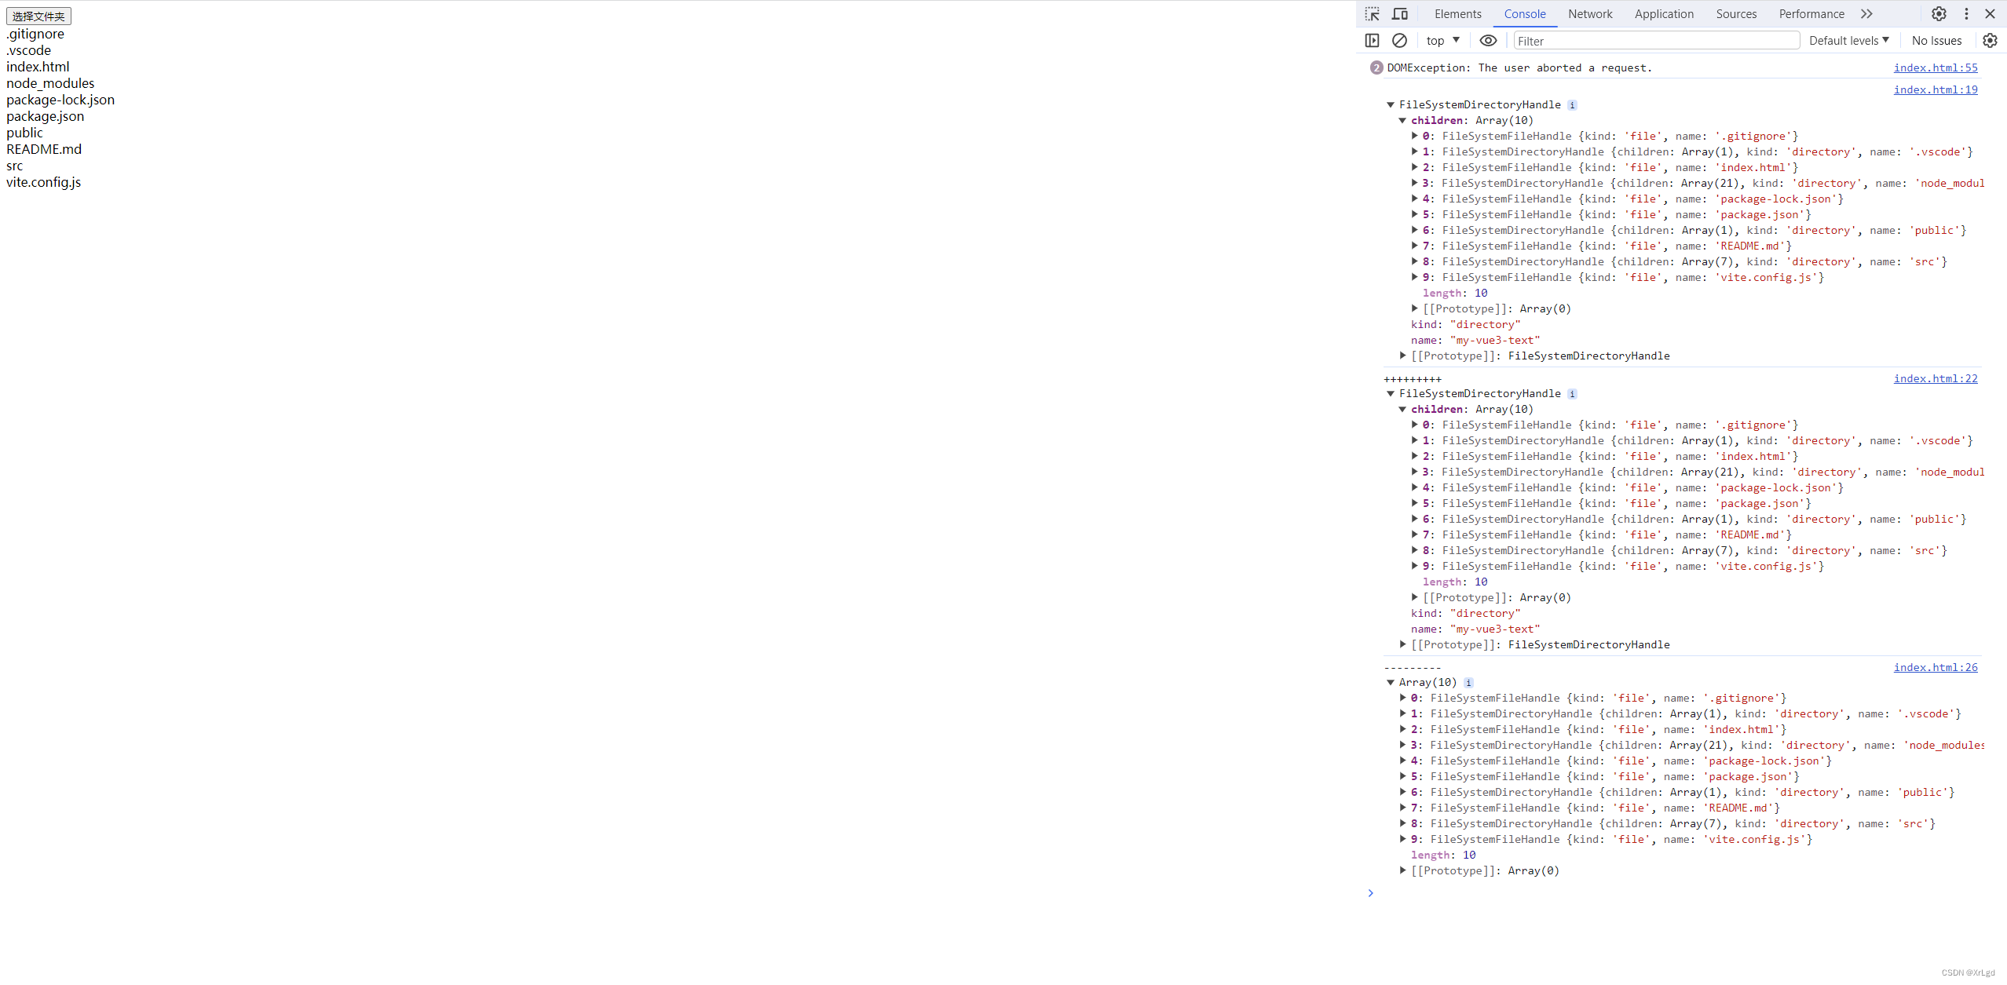Open the Default levels dropdown
The image size is (2007, 985).
click(x=1848, y=41)
